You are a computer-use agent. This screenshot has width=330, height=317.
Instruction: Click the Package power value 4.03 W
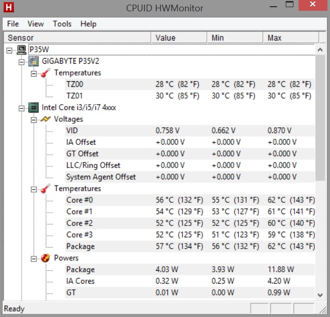(167, 270)
